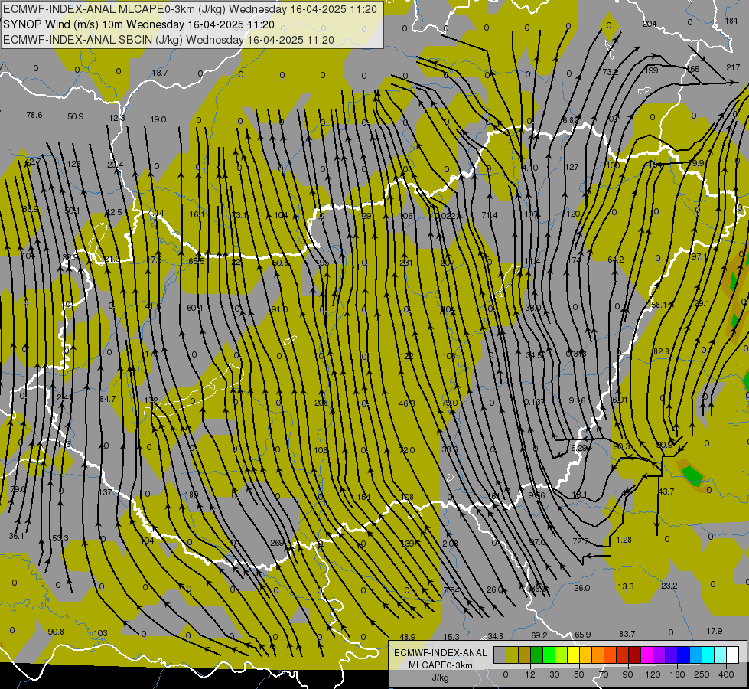
Task: Click the MLCAPE0-3km title line at top
Action: coord(190,9)
